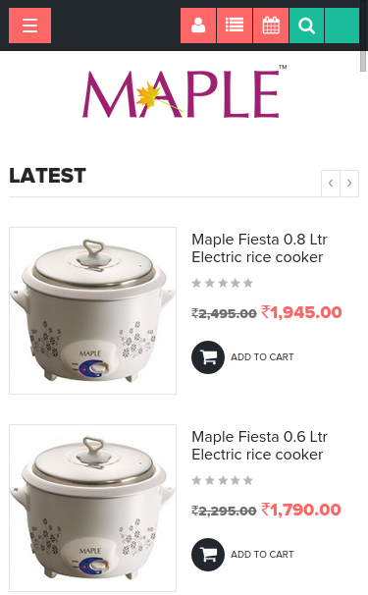Open Maple Fiesta 0.6 Ltr product title
The image size is (368, 595).
pos(259,446)
